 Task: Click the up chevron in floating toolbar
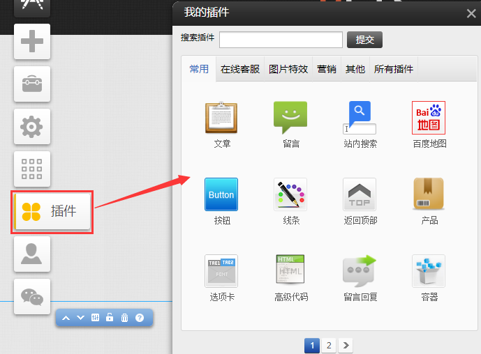(66, 318)
